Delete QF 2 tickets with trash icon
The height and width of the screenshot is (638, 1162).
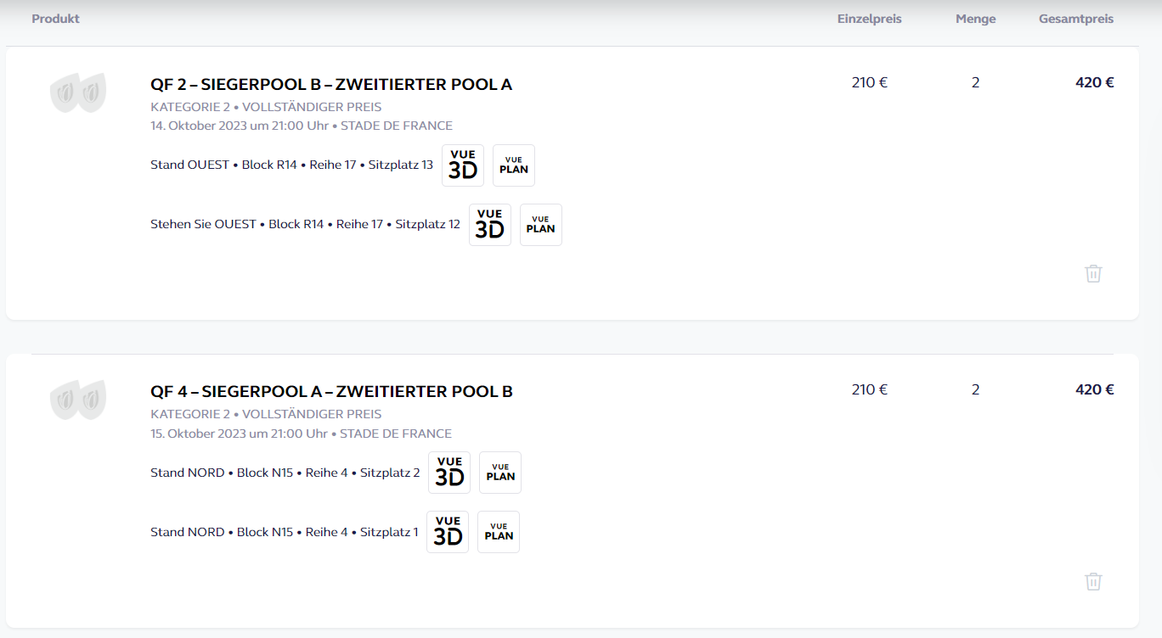click(1093, 273)
